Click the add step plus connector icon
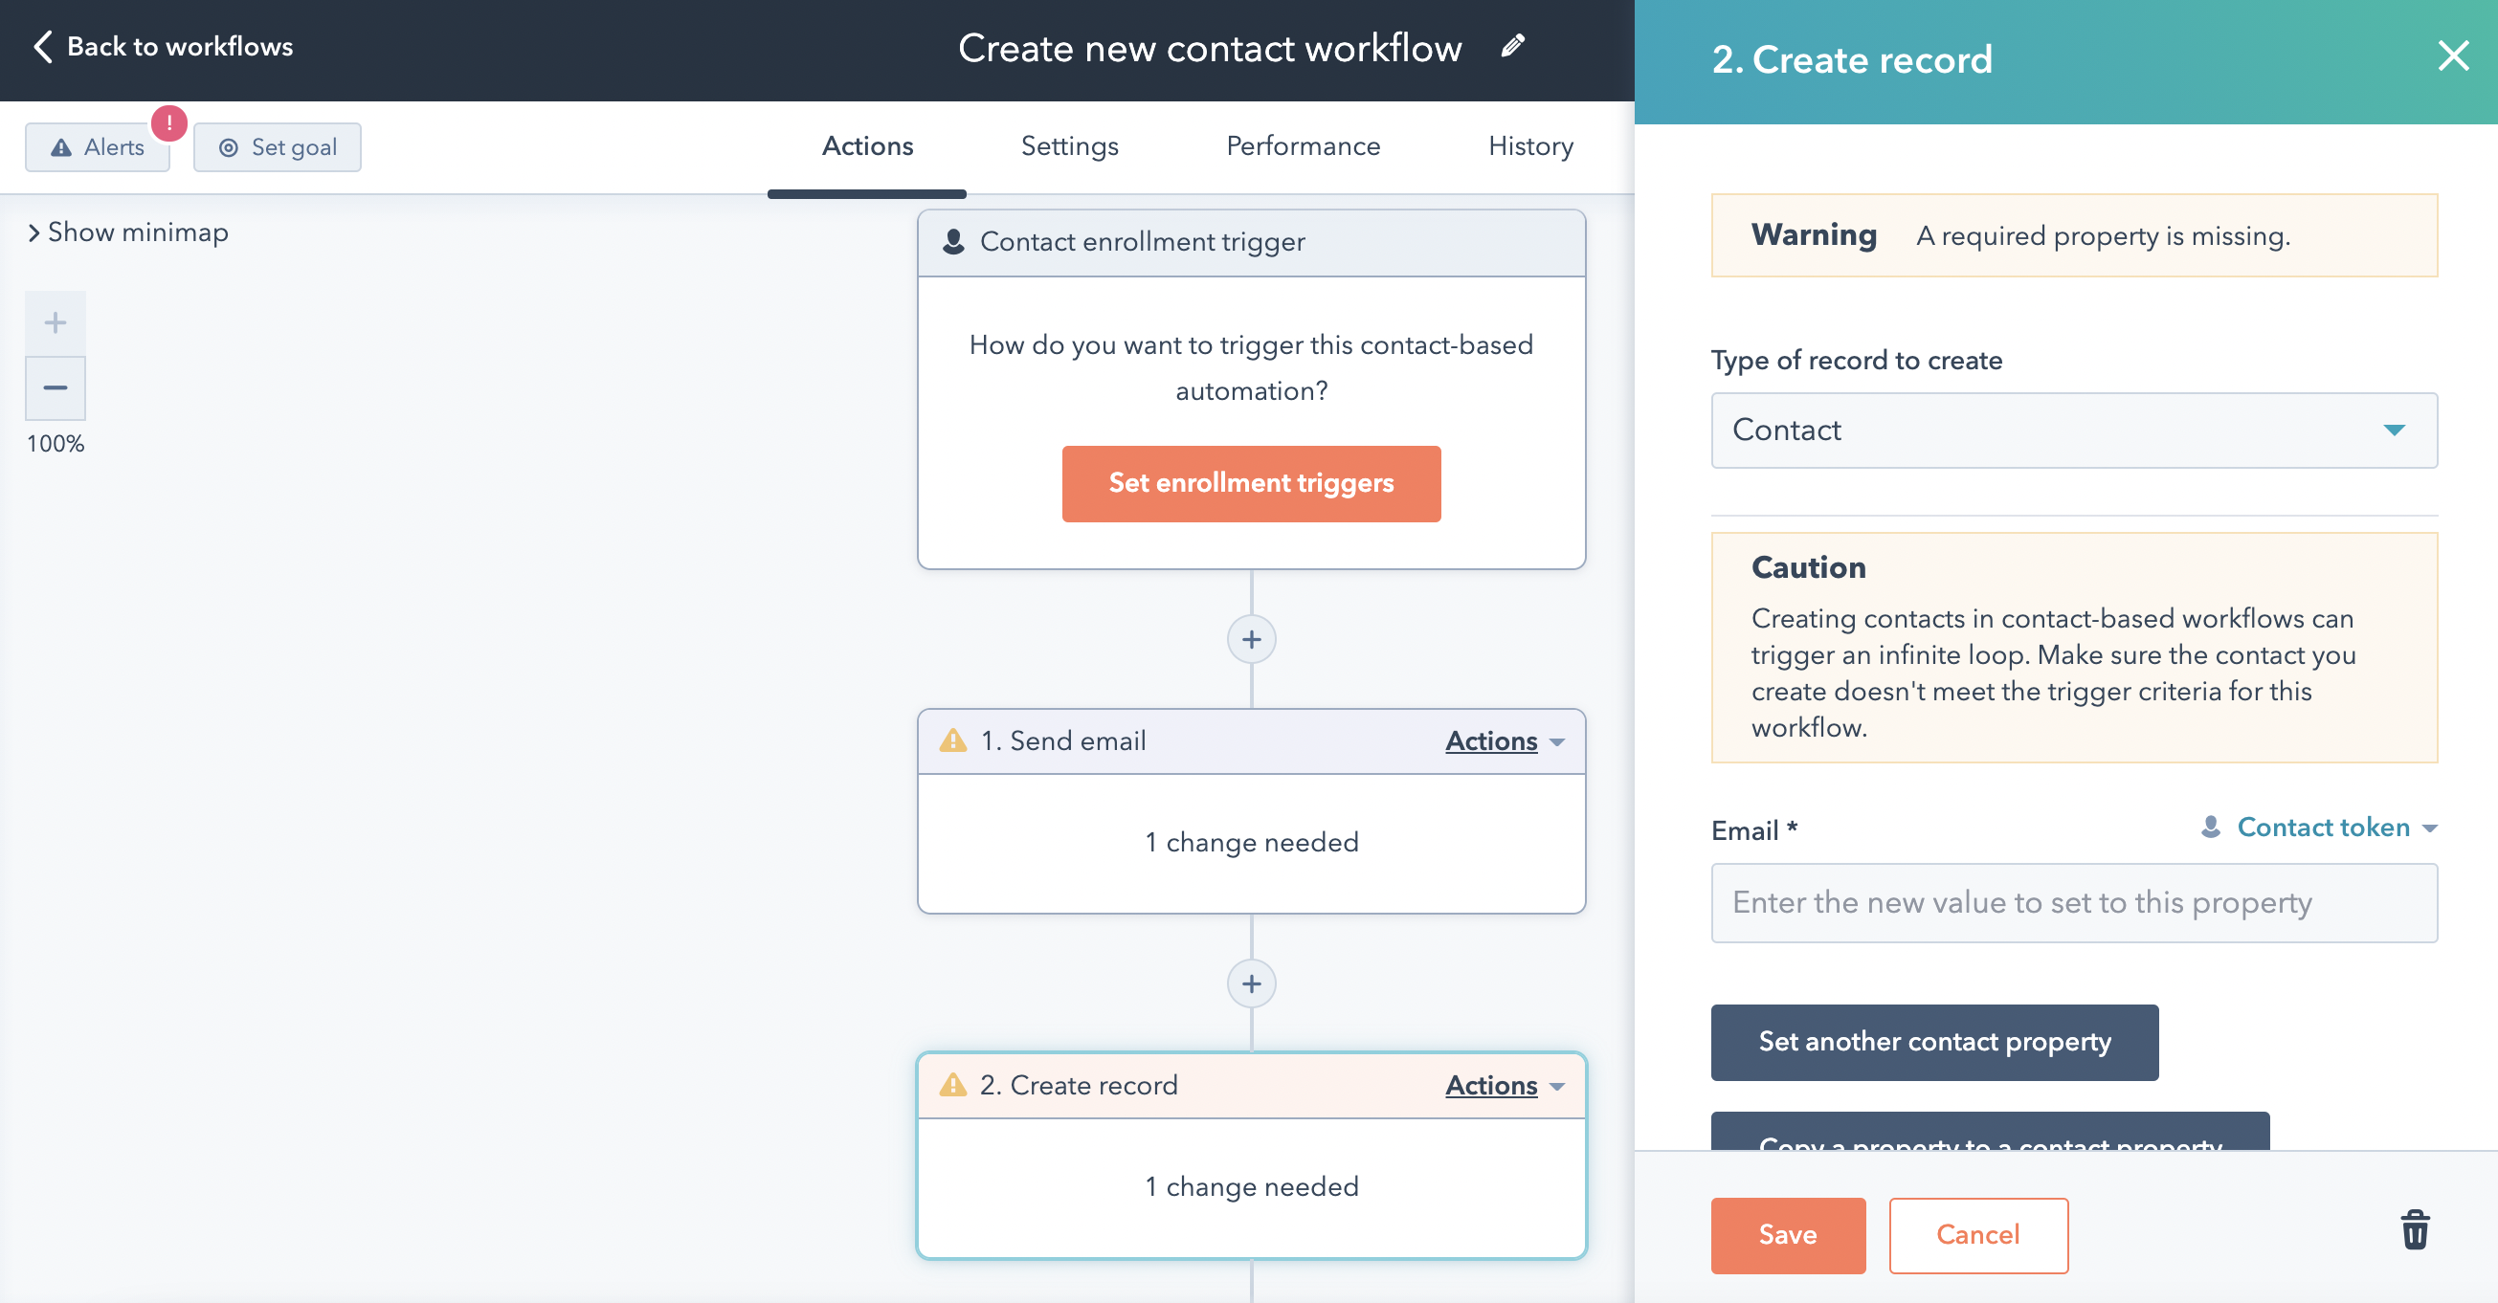Screen dimensions: 2498x1303 [1252, 639]
